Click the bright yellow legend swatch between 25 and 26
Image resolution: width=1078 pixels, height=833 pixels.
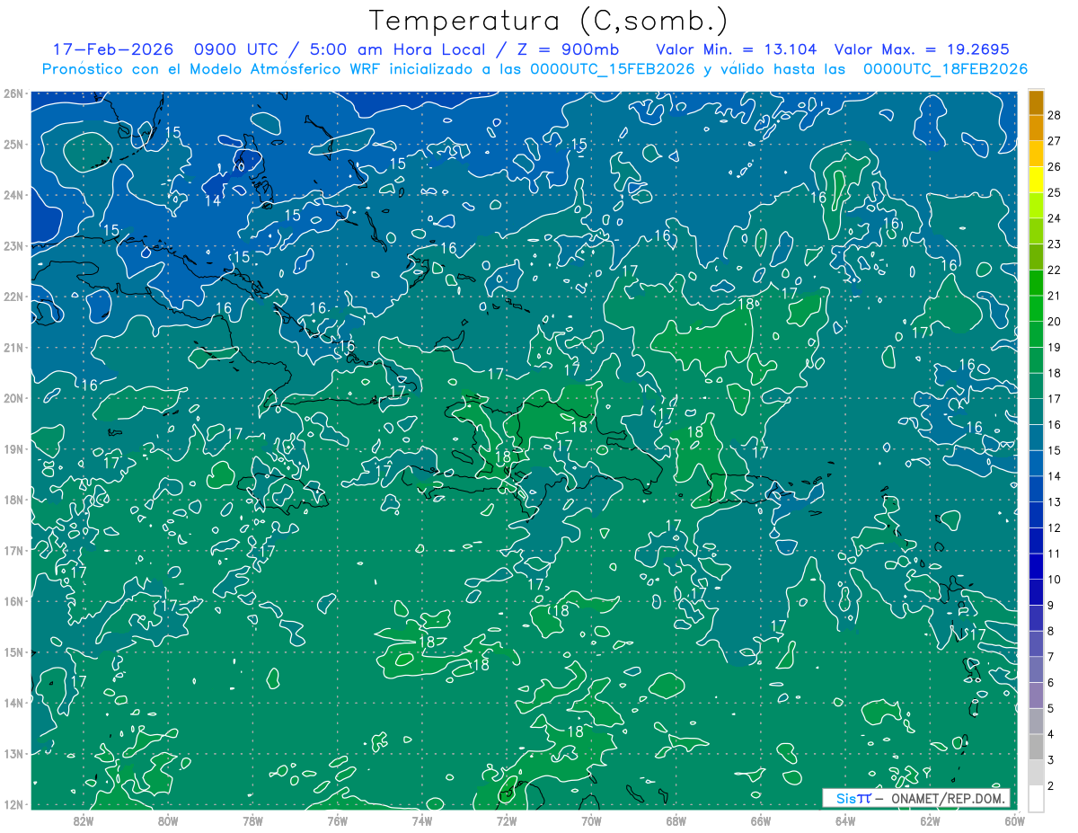(1036, 180)
